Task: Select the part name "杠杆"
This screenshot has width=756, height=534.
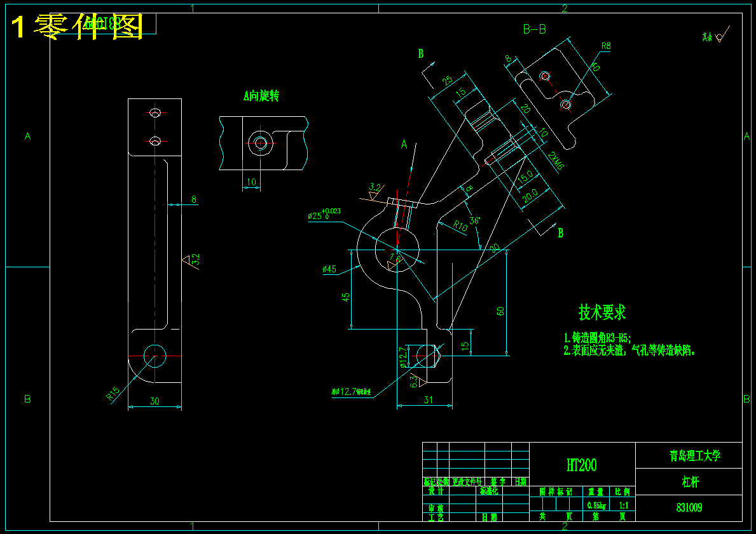Action: 691,482
